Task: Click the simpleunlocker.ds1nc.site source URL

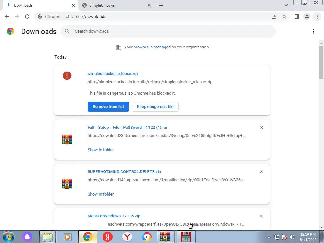Action: (x=150, y=82)
